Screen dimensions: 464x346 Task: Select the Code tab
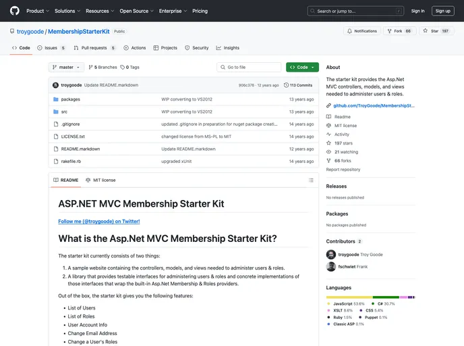tap(21, 48)
